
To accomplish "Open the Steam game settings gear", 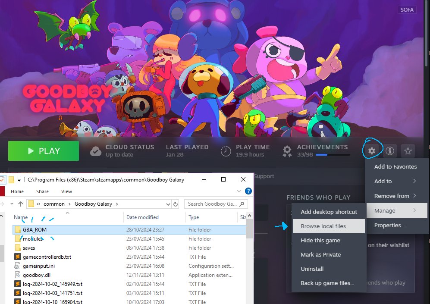I will tap(372, 151).
